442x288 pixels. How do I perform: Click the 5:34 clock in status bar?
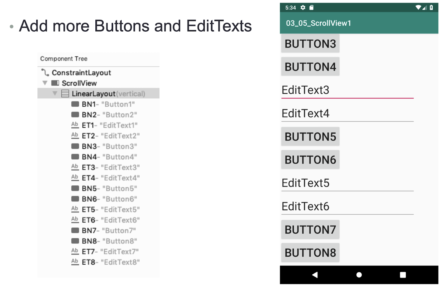coord(290,8)
